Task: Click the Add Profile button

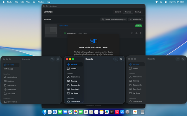Action: (136, 19)
